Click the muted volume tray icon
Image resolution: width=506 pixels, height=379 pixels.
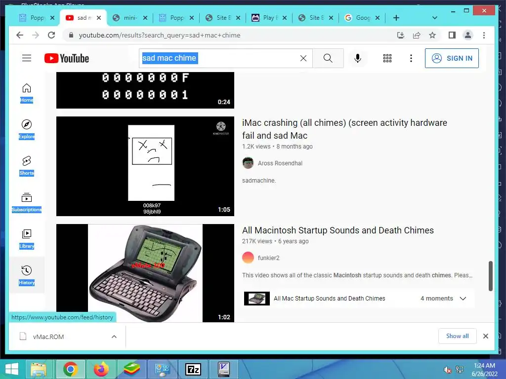click(x=448, y=370)
